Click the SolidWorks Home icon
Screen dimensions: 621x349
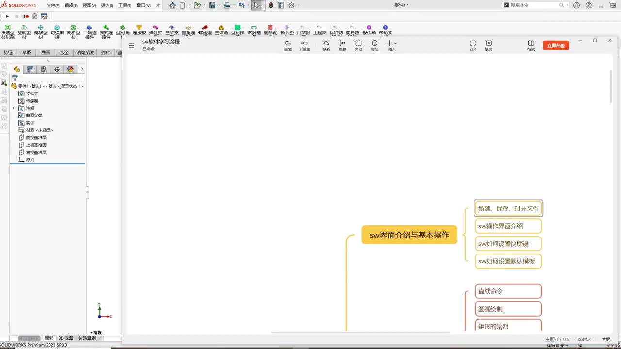coord(173,5)
